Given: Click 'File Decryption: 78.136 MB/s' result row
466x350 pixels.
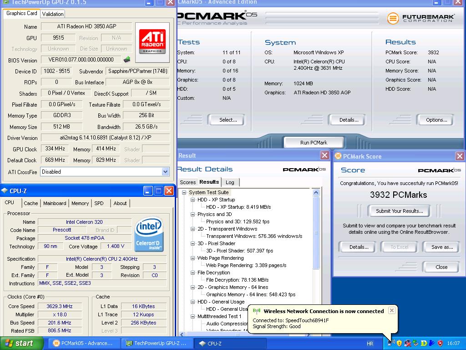Looking at the screenshot, I should [x=237, y=280].
